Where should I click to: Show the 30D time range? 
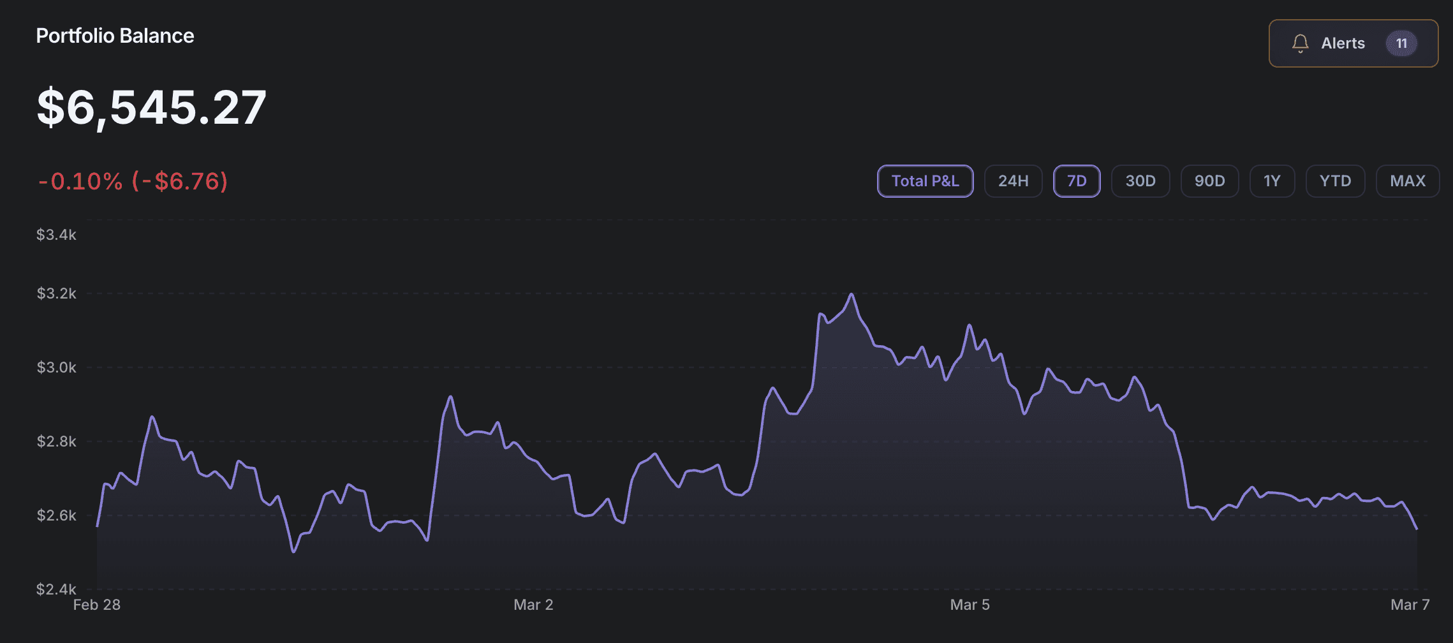(1140, 181)
